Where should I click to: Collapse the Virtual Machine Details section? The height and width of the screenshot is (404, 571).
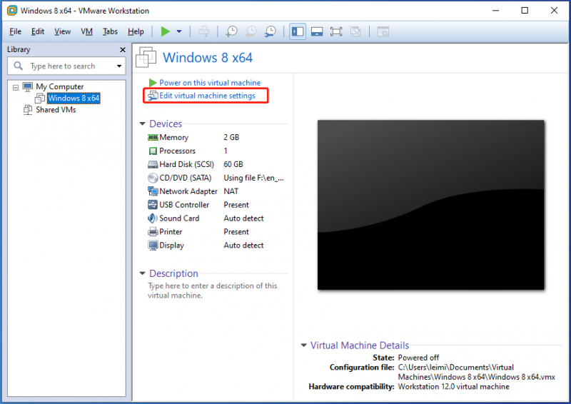tap(304, 345)
